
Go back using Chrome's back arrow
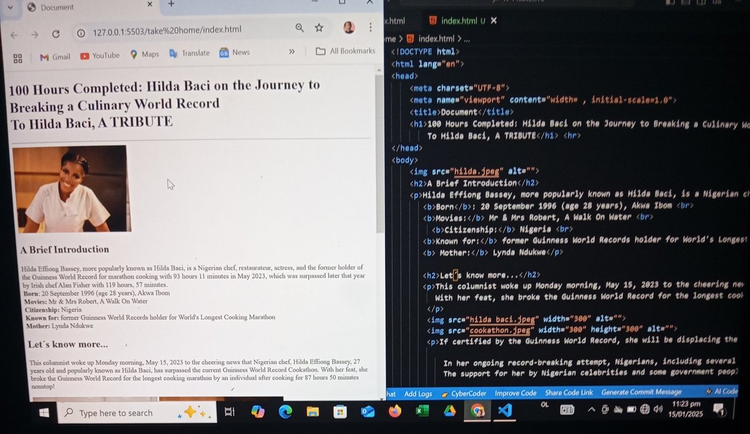pyautogui.click(x=14, y=34)
